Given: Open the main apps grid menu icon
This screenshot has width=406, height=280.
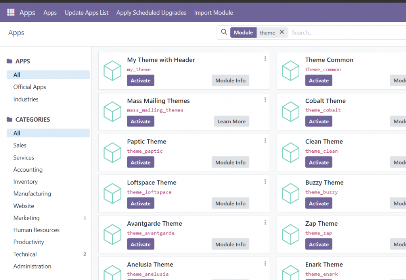Looking at the screenshot, I should click(11, 12).
